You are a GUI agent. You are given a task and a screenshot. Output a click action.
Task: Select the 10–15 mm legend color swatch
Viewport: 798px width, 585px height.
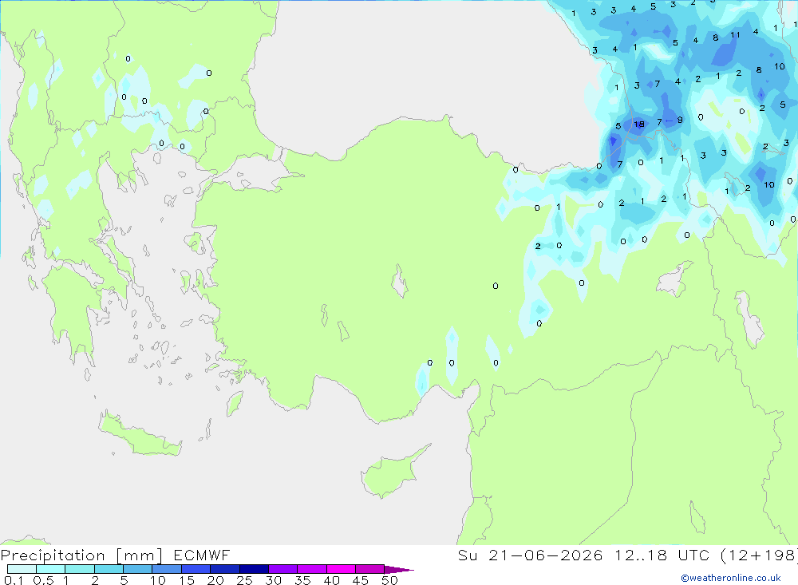[167, 569]
